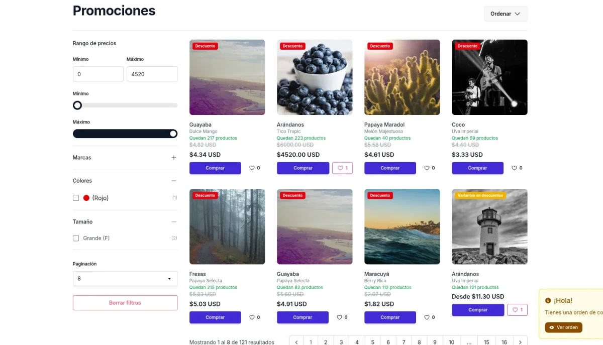This screenshot has width=603, height=345.
Task: Jump to page 16 of results
Action: click(505, 341)
